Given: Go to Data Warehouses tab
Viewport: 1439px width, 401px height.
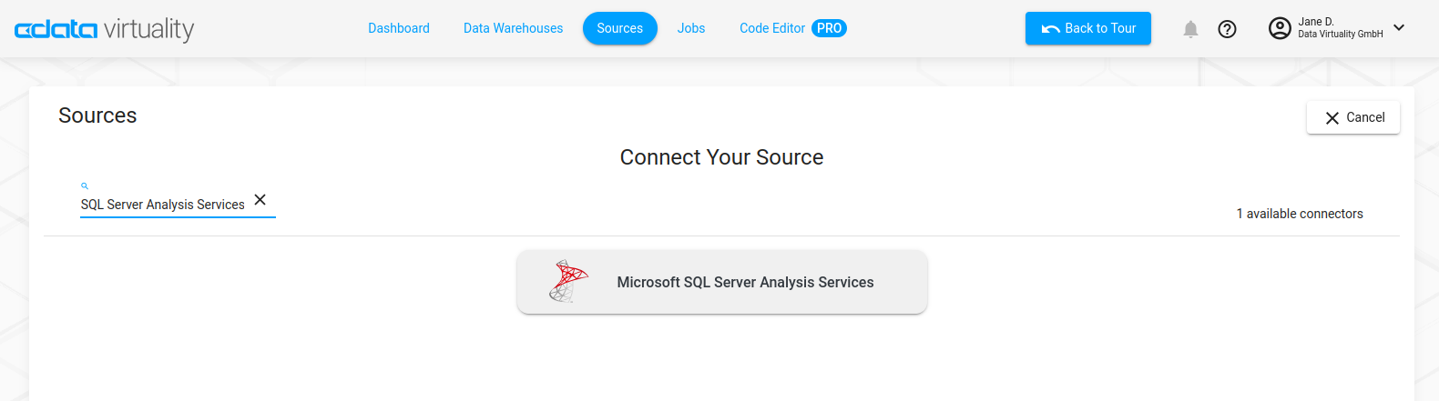Looking at the screenshot, I should click(x=513, y=28).
